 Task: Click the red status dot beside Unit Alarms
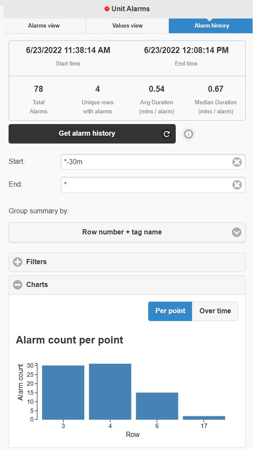(107, 9)
